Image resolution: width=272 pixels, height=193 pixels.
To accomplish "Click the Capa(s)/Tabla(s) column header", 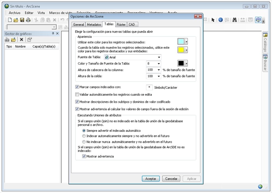I will (45, 47).
